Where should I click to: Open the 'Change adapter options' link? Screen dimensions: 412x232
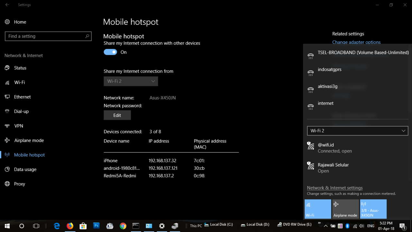(356, 42)
